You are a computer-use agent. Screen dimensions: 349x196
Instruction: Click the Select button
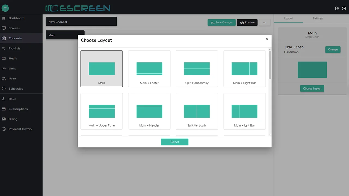174,142
